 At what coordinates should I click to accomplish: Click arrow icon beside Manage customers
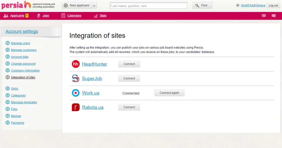tap(8, 50)
